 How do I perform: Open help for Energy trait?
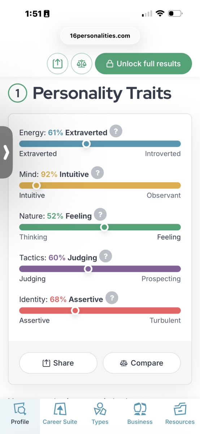(x=116, y=131)
